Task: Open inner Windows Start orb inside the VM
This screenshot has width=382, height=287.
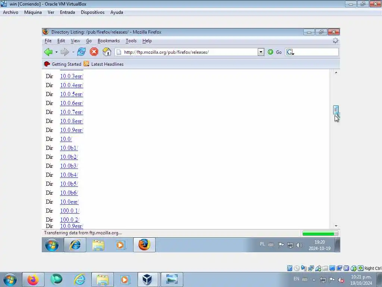Action: pyautogui.click(x=51, y=245)
